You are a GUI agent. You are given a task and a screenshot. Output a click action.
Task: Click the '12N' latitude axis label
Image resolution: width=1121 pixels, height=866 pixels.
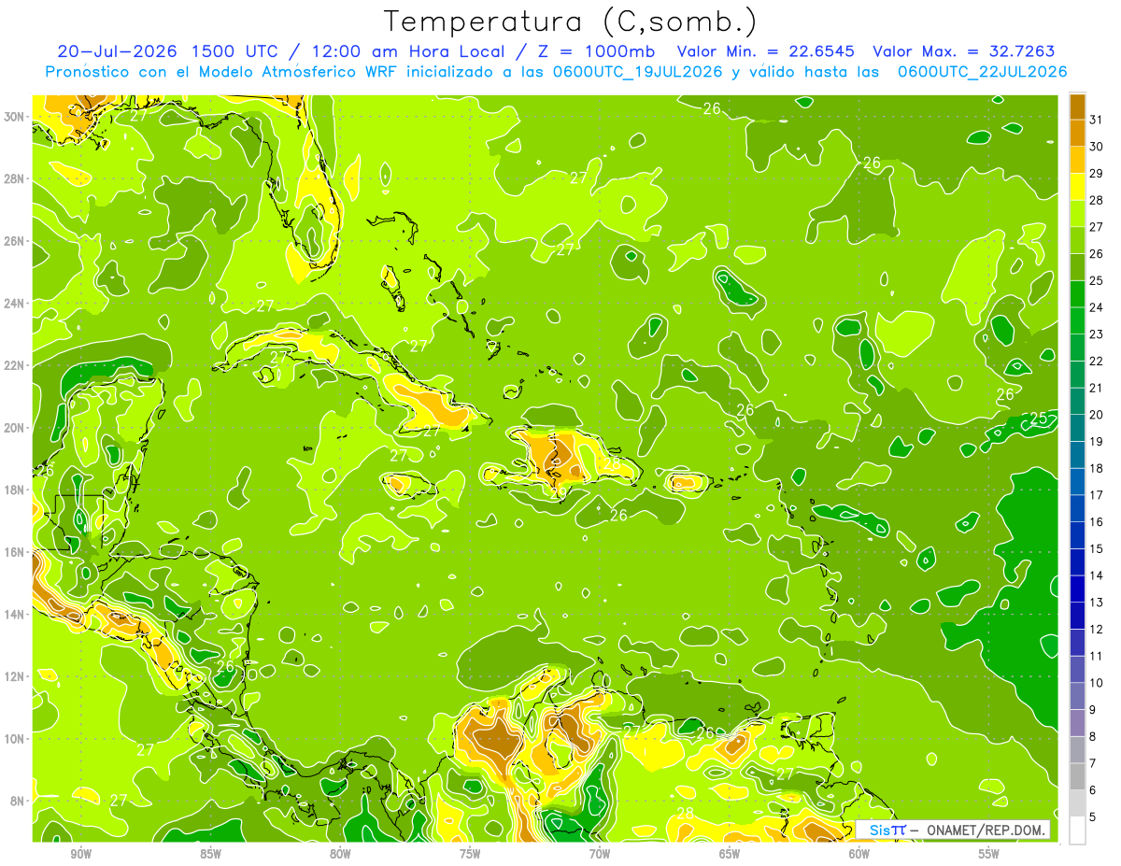coord(16,676)
